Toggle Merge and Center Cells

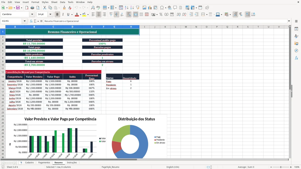pos(135,15)
